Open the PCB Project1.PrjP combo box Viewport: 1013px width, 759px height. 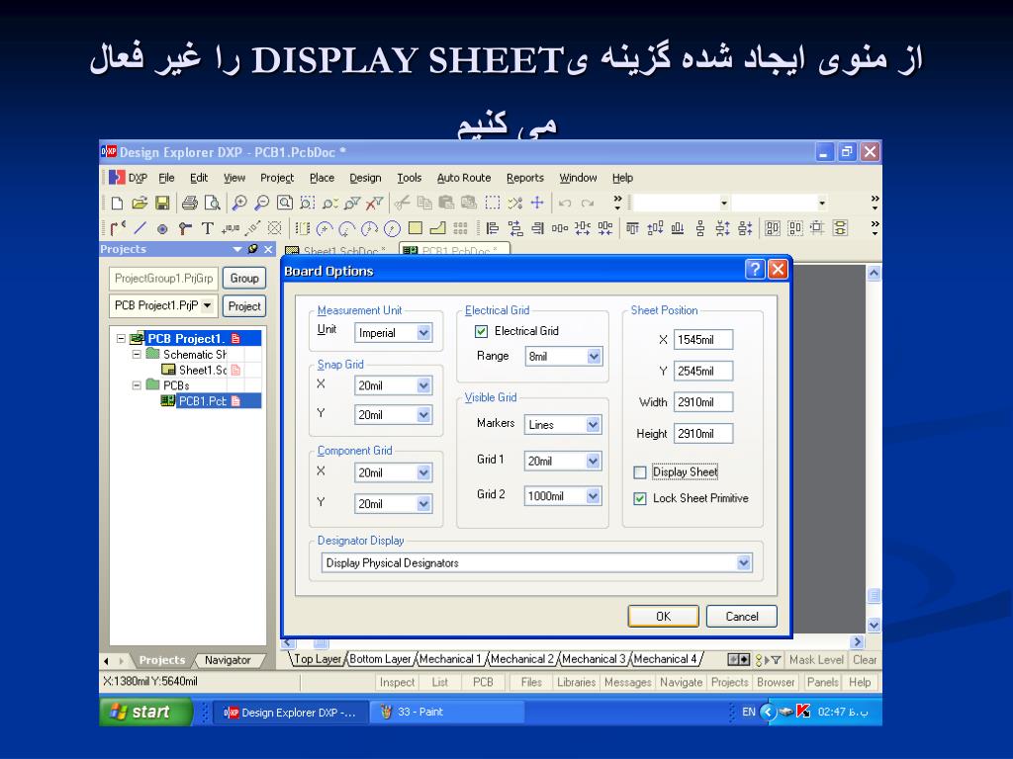[x=163, y=306]
